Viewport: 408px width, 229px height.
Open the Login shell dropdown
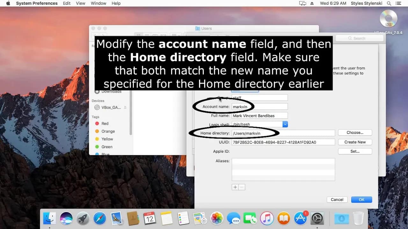click(x=285, y=124)
